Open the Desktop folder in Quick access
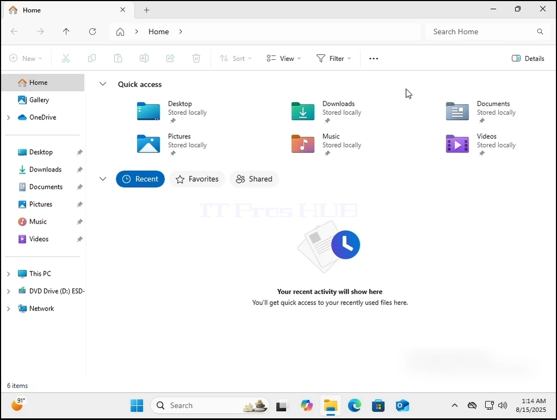Screen dimensions: 557x420 pos(172,112)
